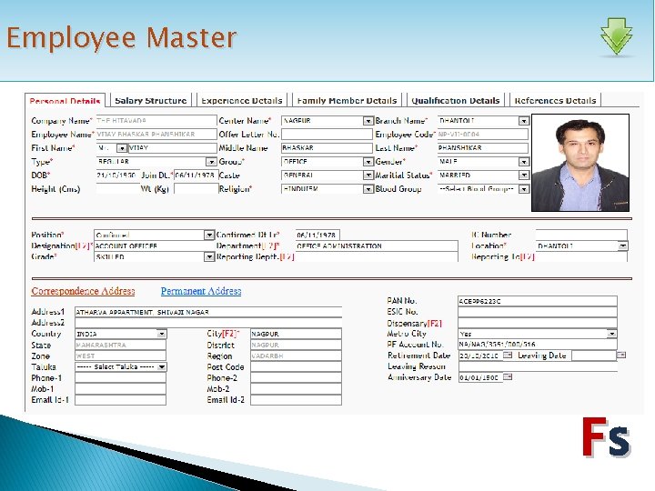This screenshot has width=655, height=491.
Task: Click the Height (Cms) field
Action: [117, 189]
